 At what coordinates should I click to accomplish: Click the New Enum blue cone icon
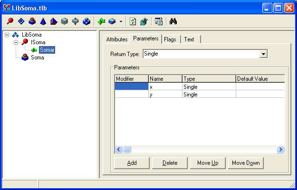[42, 21]
